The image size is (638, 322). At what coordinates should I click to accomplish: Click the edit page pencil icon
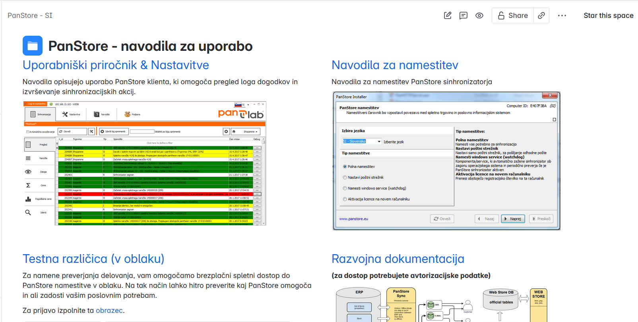448,15
